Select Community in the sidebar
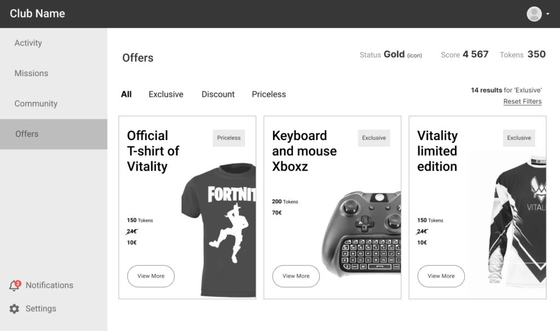 [36, 103]
